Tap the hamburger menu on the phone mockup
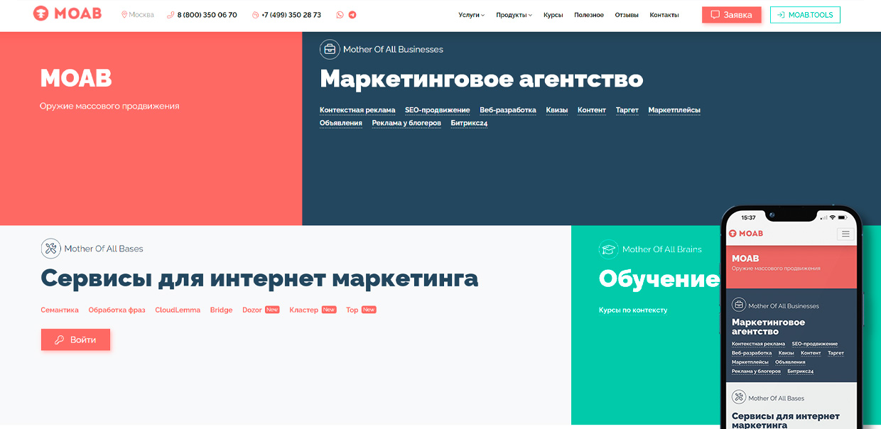The image size is (881, 429). click(845, 234)
